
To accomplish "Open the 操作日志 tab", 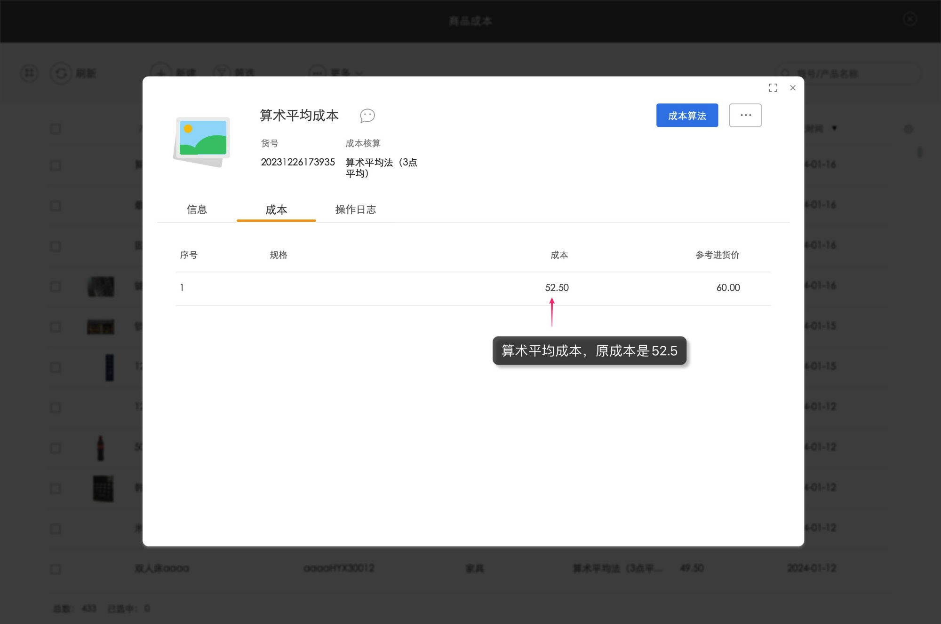I will tap(356, 210).
